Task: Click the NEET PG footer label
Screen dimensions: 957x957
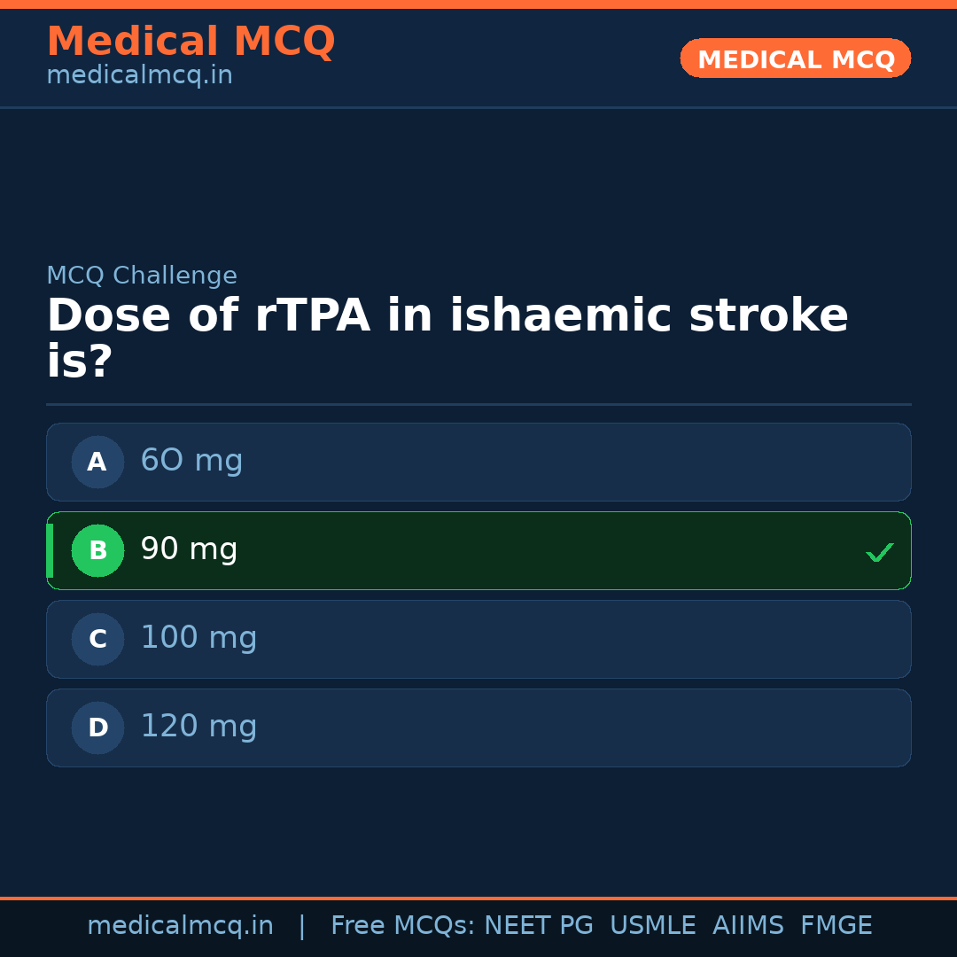Action: click(x=539, y=926)
